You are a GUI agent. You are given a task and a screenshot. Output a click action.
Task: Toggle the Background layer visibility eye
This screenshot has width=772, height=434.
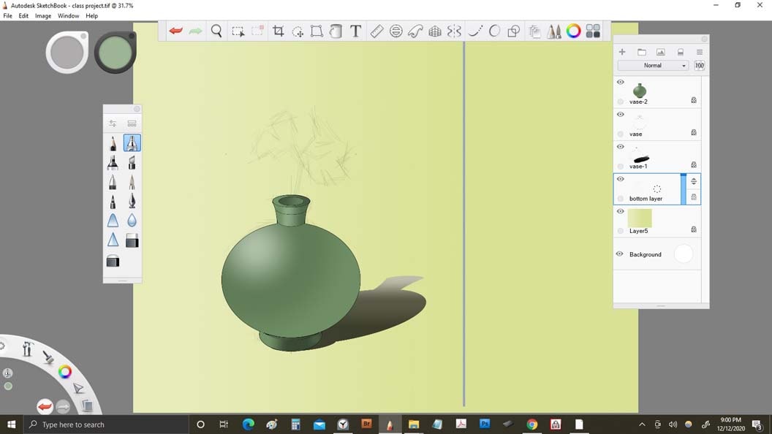(x=620, y=254)
